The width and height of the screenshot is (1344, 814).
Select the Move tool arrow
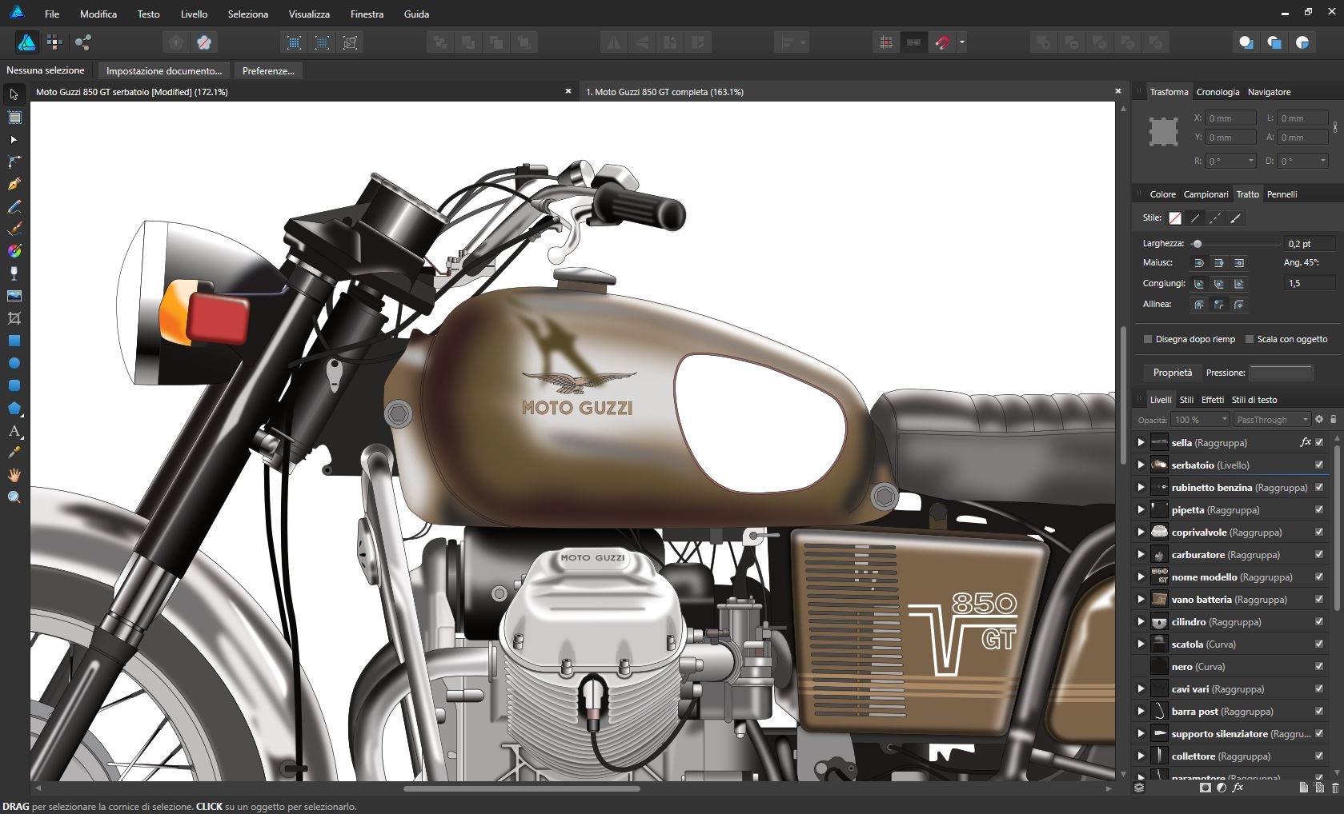click(14, 94)
